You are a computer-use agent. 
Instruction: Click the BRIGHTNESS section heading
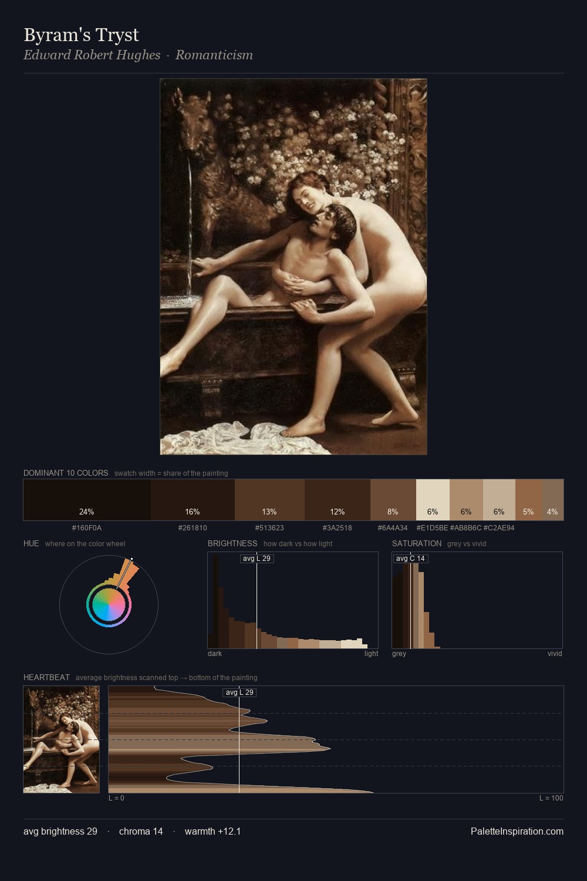[232, 543]
